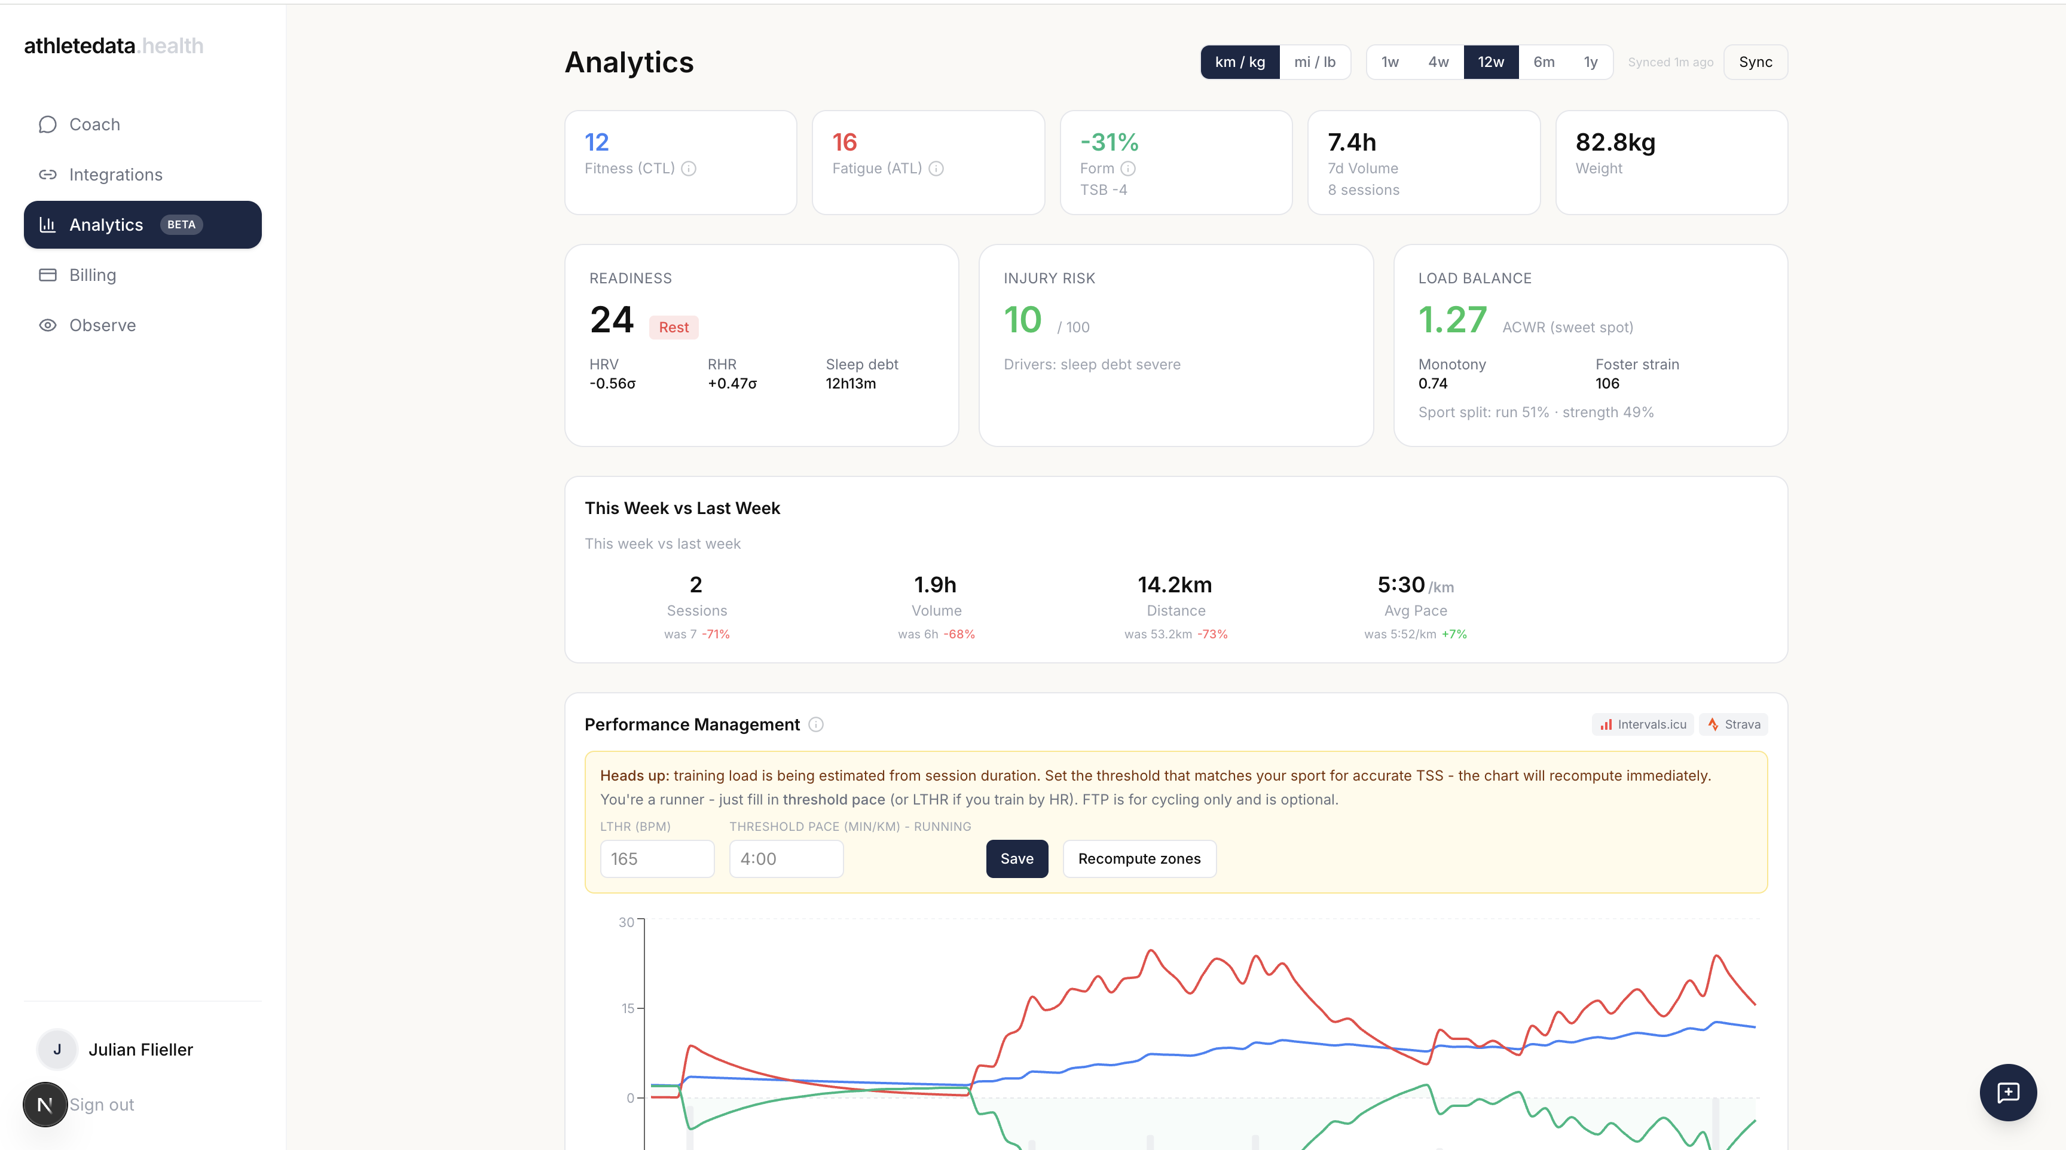
Task: Select the km / kg units toggle
Action: pos(1239,62)
